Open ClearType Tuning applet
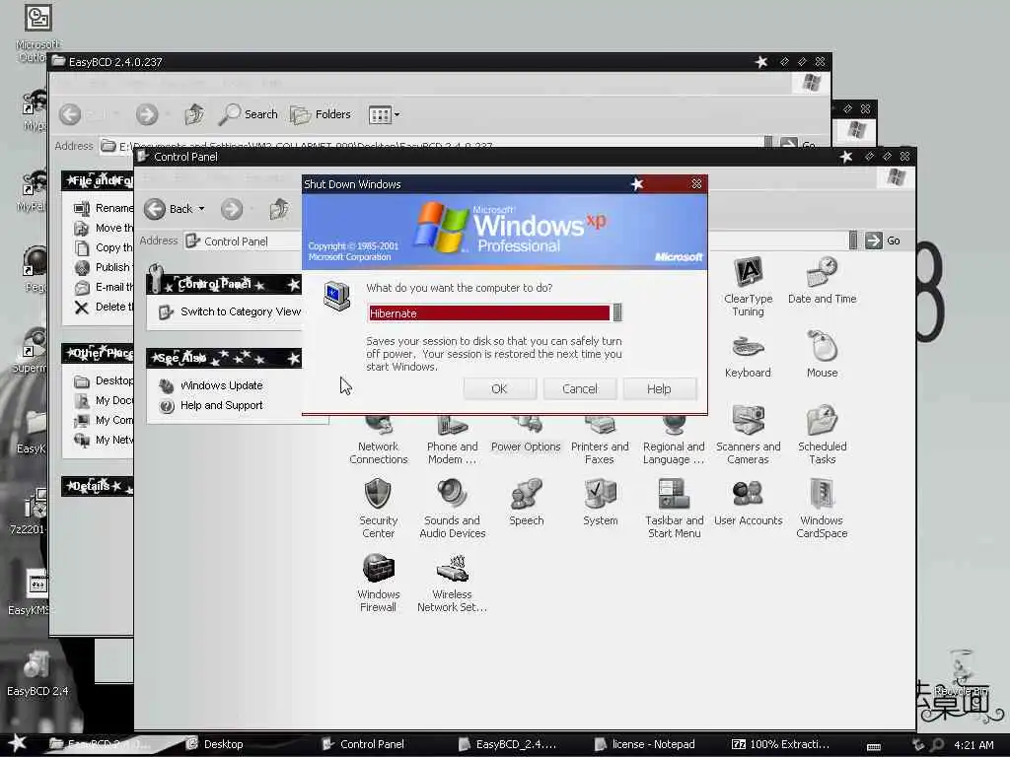 (748, 287)
